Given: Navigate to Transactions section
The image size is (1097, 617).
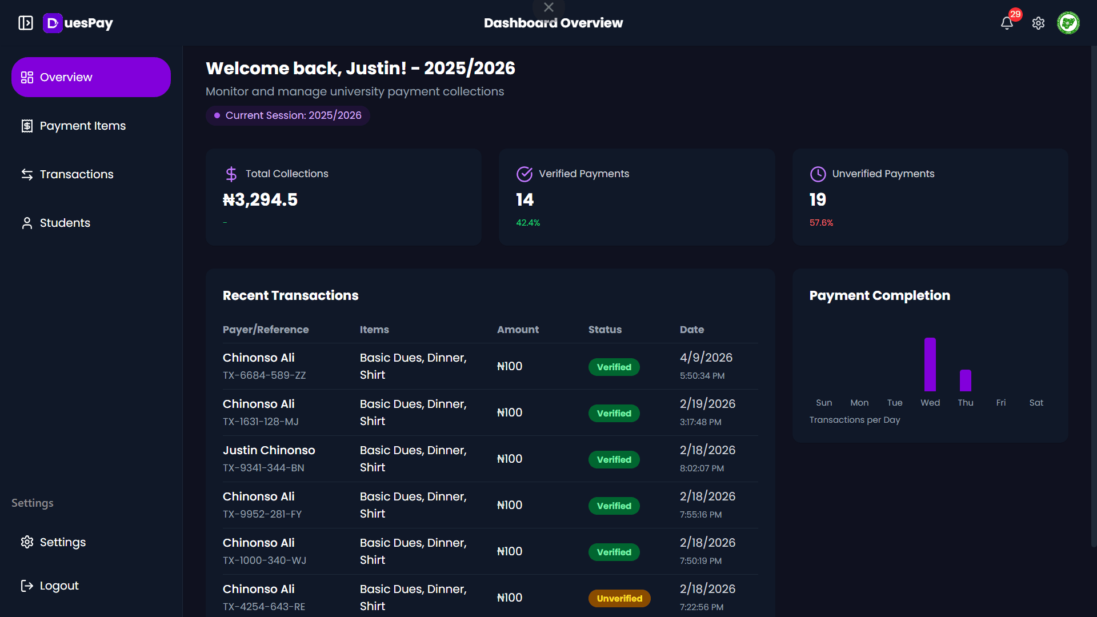Looking at the screenshot, I should coord(77,174).
